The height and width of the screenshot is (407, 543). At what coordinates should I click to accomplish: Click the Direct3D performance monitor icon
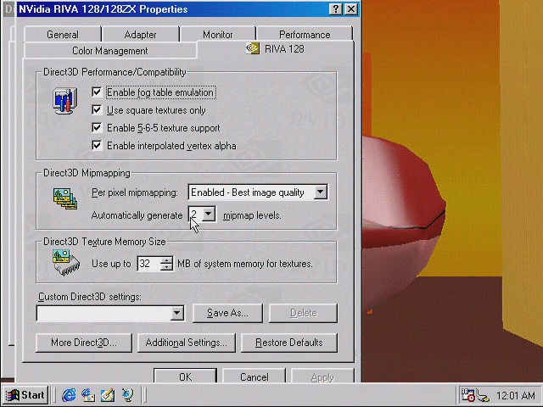pyautogui.click(x=65, y=101)
